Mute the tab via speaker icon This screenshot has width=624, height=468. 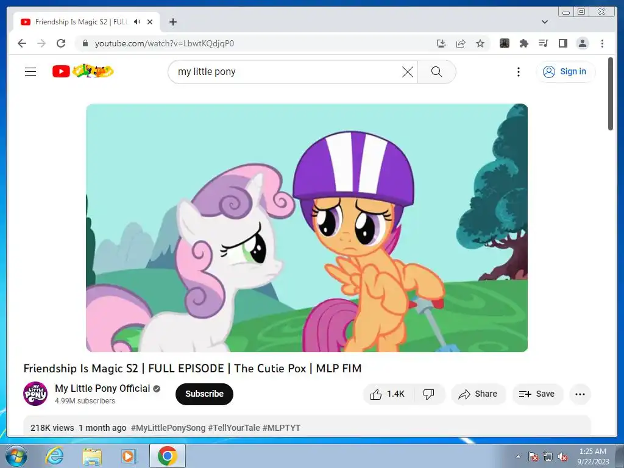pyautogui.click(x=137, y=22)
